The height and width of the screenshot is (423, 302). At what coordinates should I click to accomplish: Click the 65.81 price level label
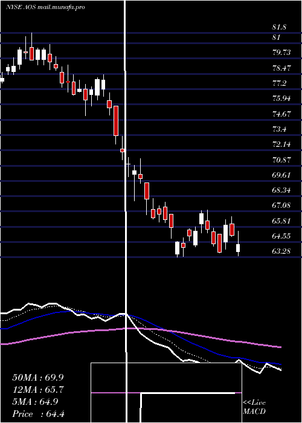tap(281, 221)
